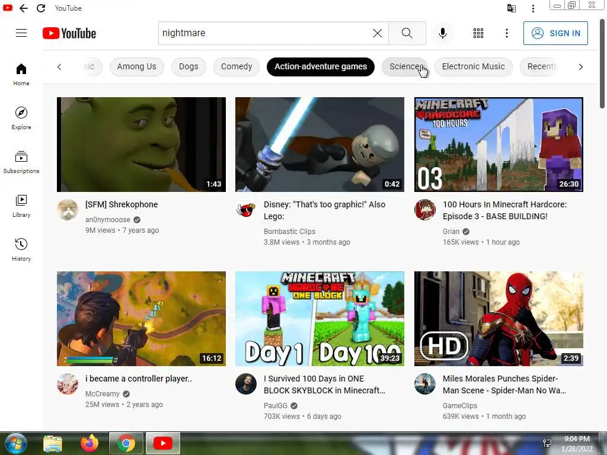607x455 pixels.
Task: Select the Comedy chip
Action: 237,66
